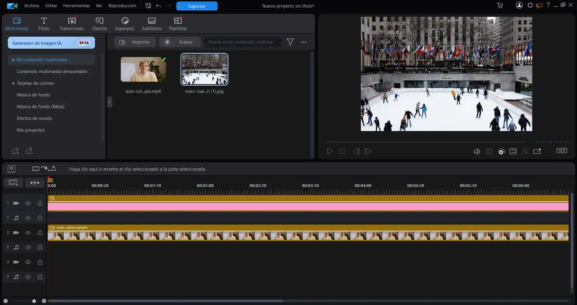Open the Plantillas panel
The width and height of the screenshot is (577, 305).
point(178,23)
